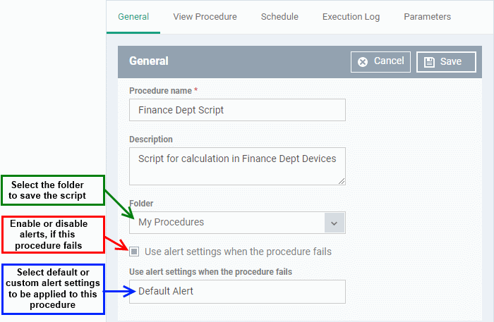Click the Cancel X circle icon
This screenshot has height=322, width=494.
(363, 62)
